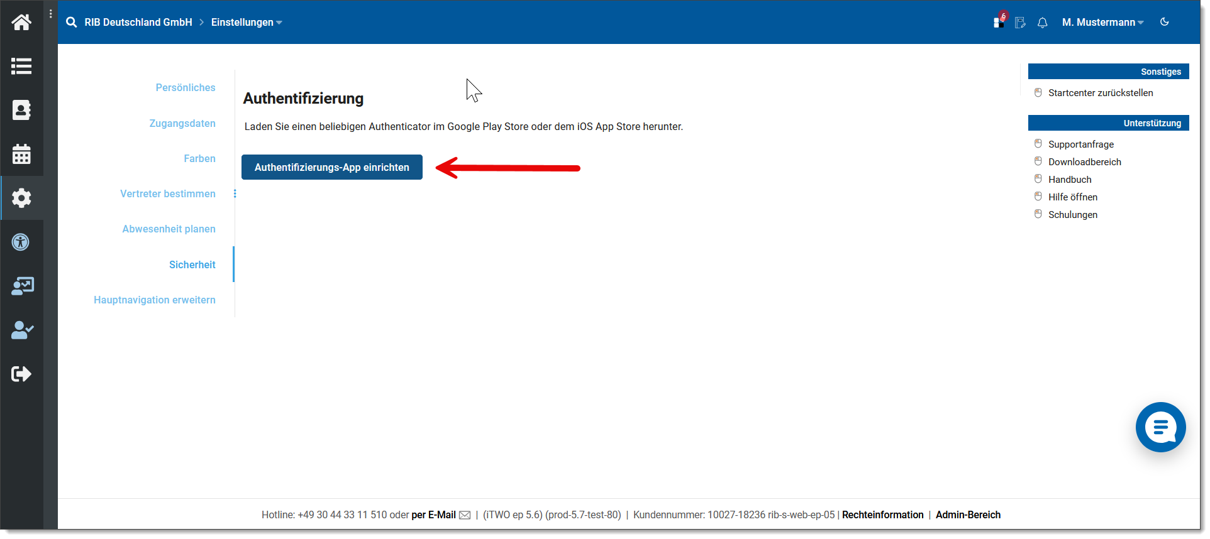1210x539 pixels.
Task: Click the sidebar three-dot handle at top
Action: click(51, 14)
